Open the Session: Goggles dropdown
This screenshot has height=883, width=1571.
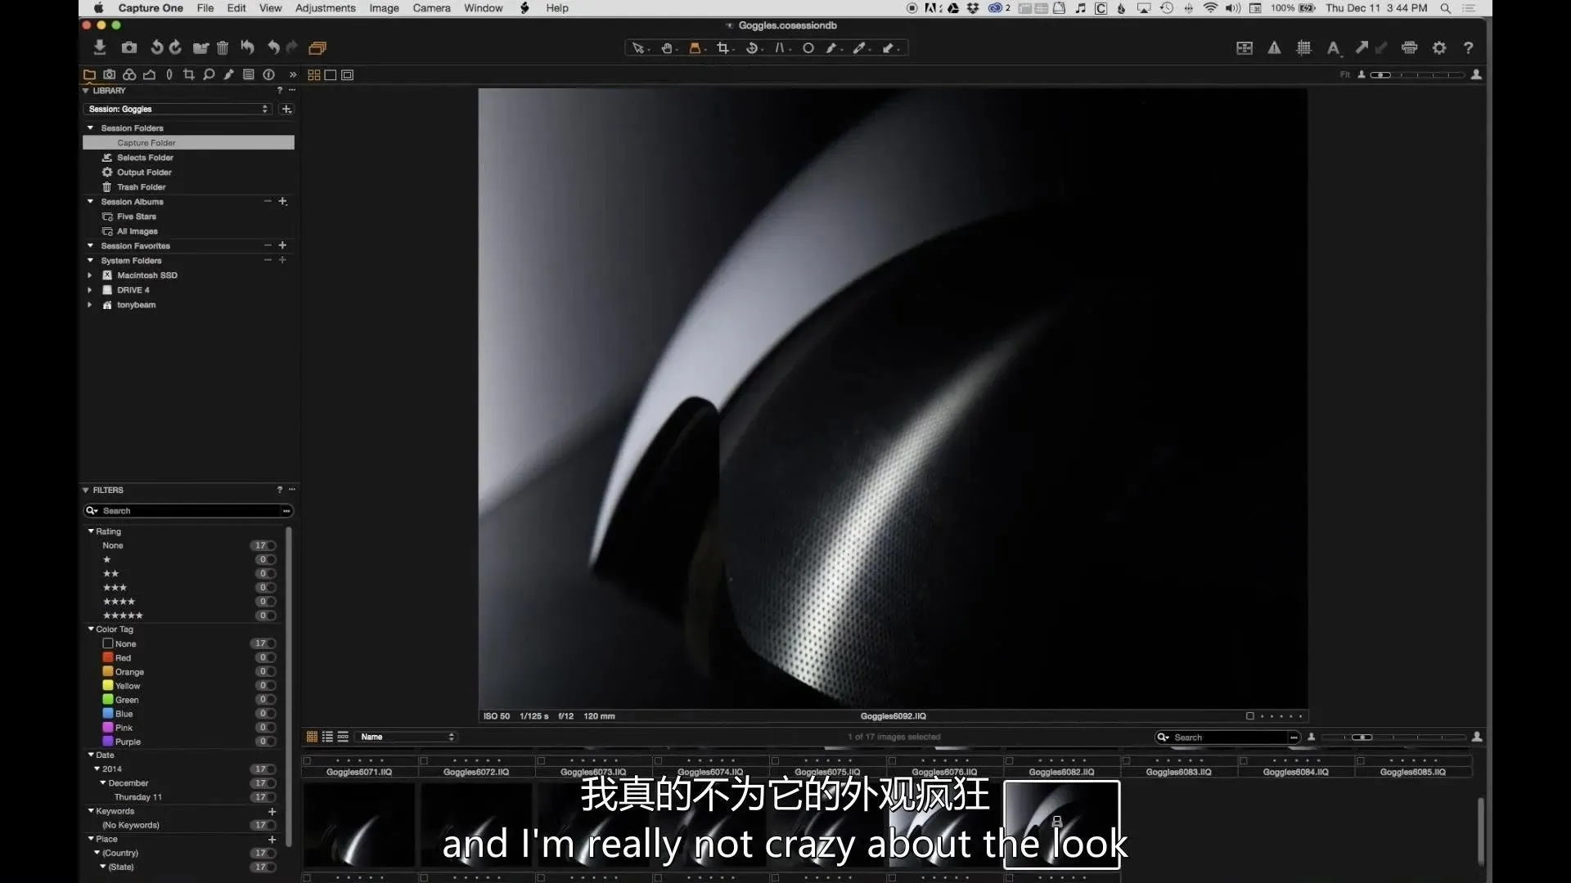pos(178,109)
